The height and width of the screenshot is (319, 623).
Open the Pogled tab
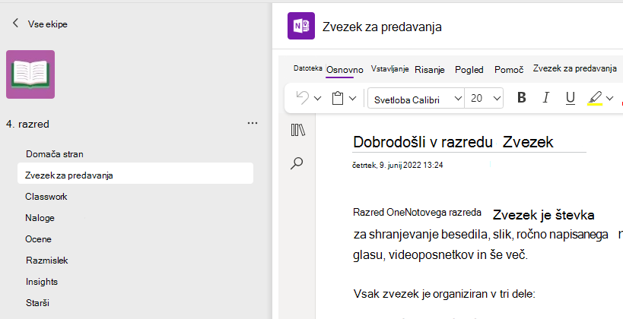coord(469,70)
